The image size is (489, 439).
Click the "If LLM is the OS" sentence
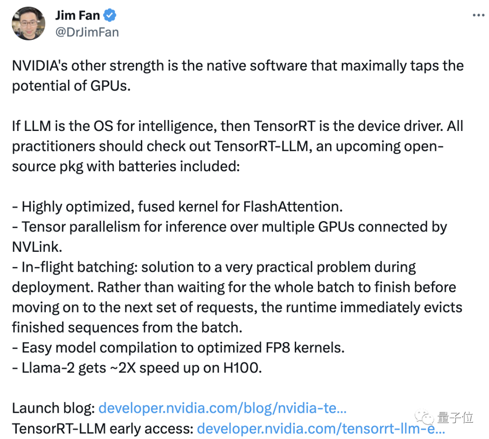click(x=237, y=126)
